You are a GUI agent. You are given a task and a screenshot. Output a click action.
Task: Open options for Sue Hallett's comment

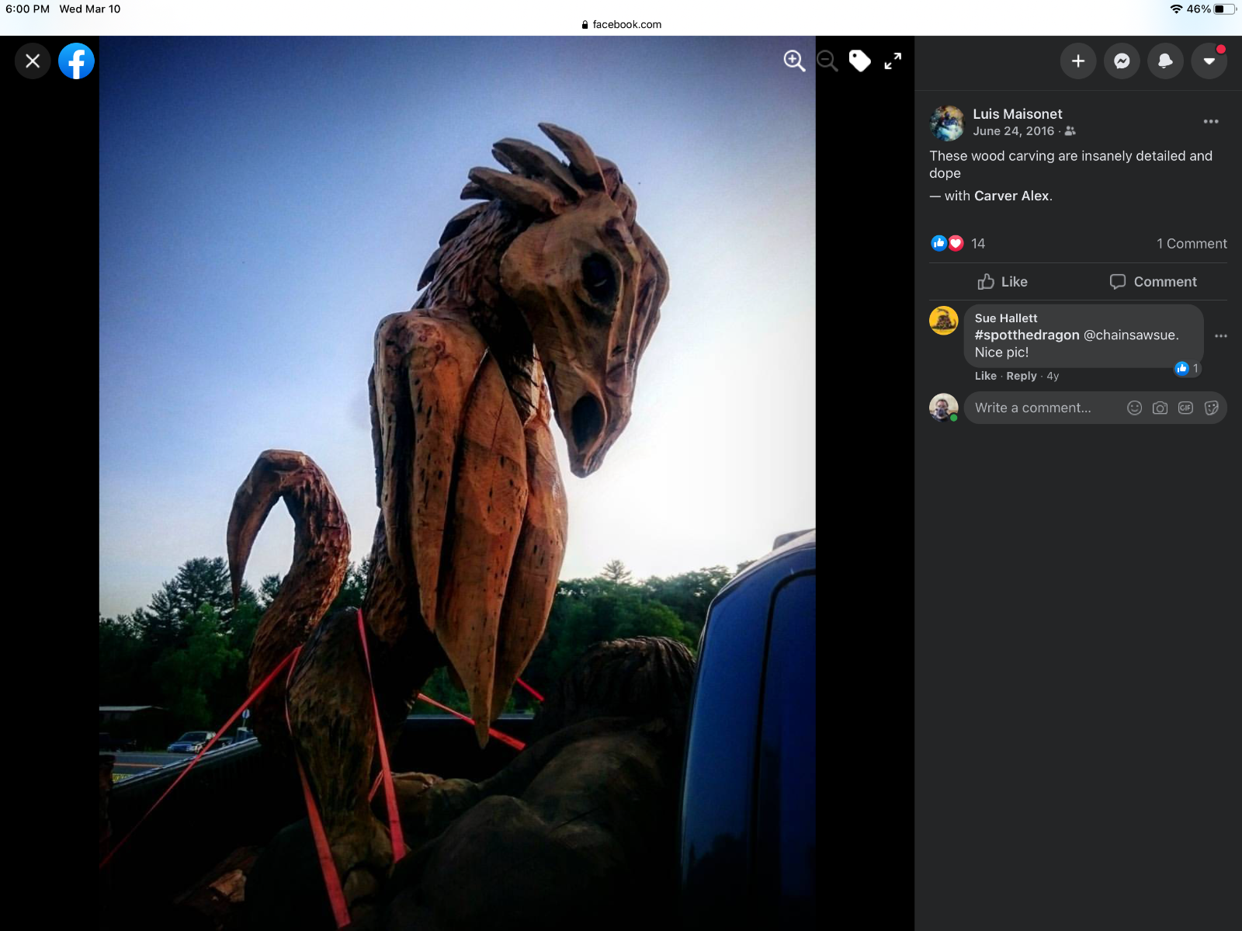coord(1220,335)
